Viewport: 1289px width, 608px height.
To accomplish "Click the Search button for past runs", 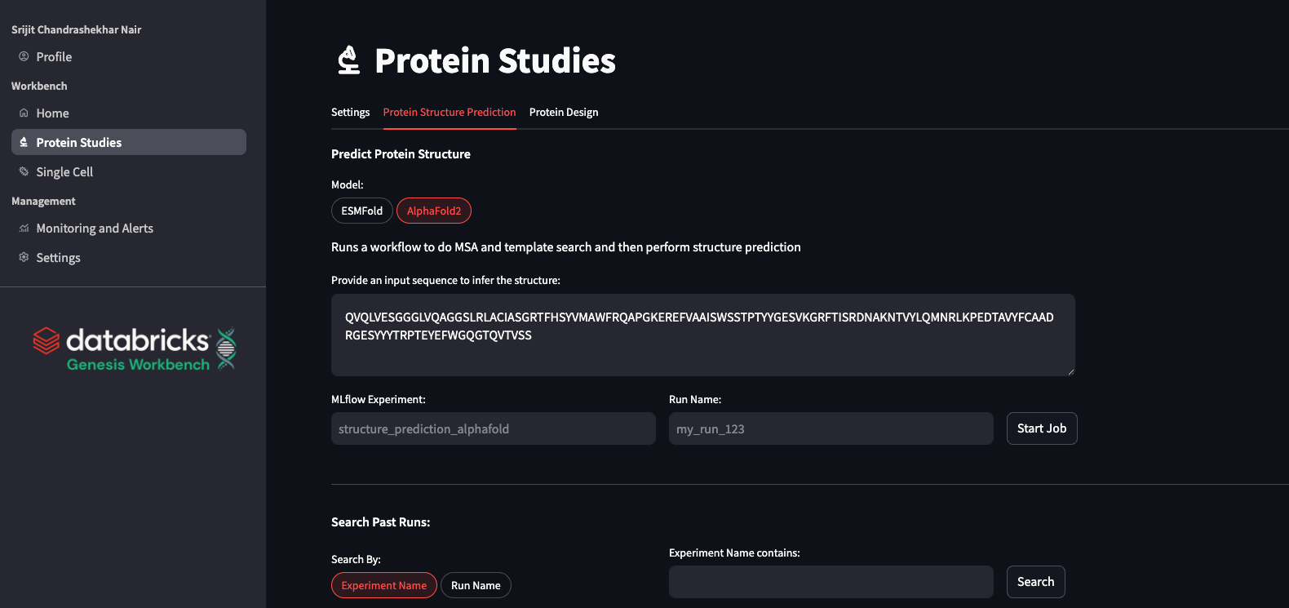I will point(1035,582).
